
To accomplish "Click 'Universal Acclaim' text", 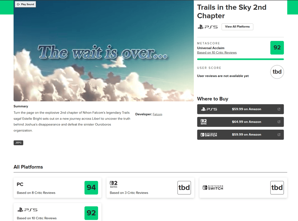I will tap(211, 48).
